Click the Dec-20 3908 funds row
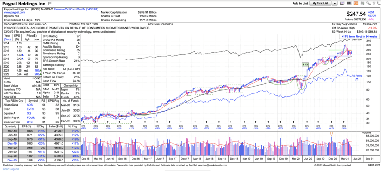 (71, 121)
